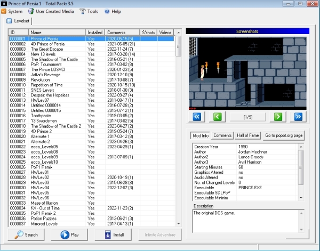
Task: Select 'Maze of Illusion' levelset
Action: click(91, 203)
